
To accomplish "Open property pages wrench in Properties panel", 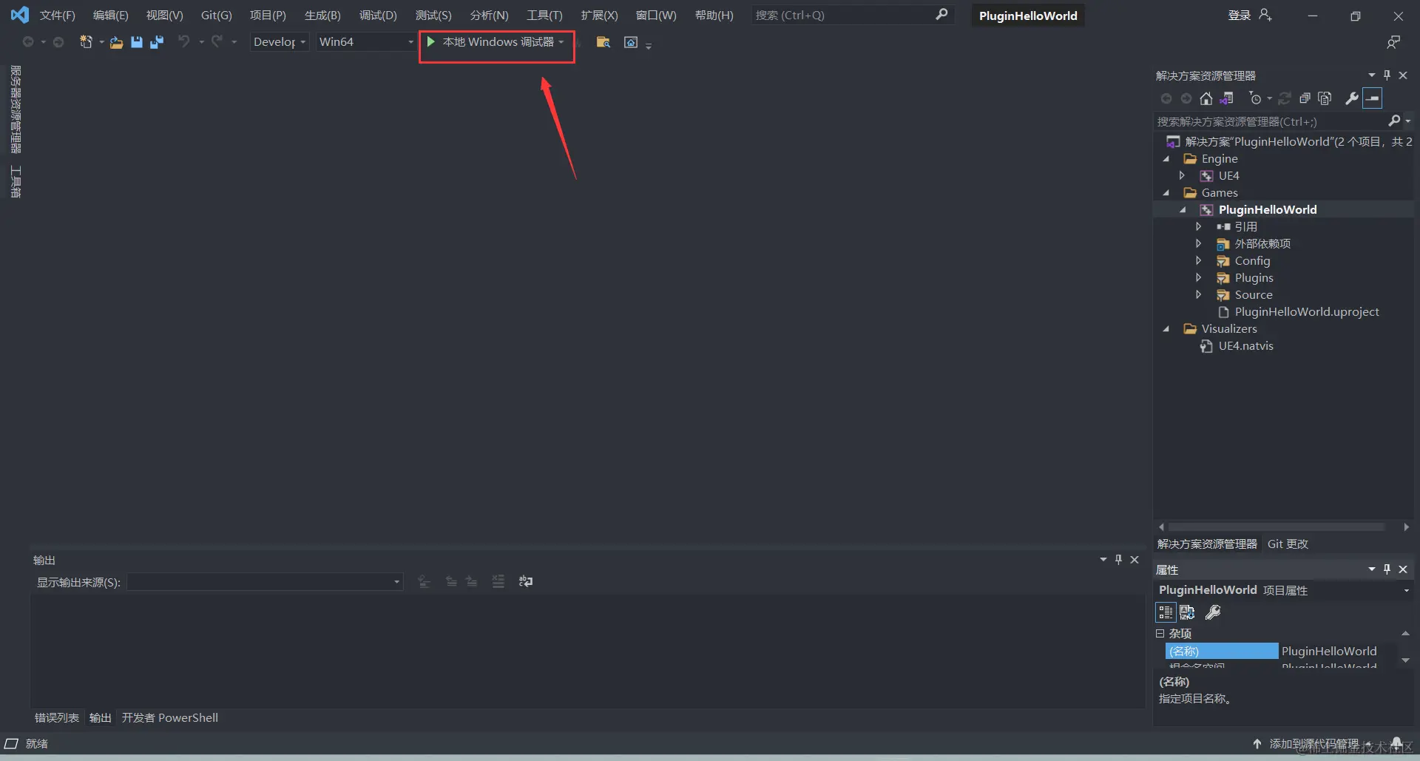I will tap(1213, 612).
